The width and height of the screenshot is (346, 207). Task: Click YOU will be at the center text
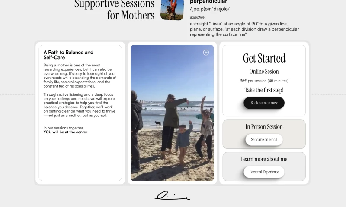pos(66,132)
